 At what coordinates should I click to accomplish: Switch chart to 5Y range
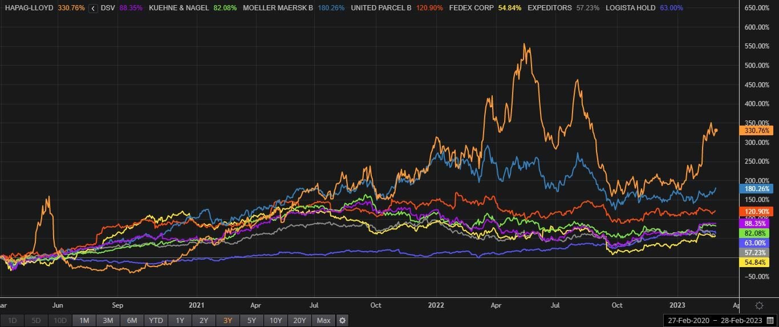point(251,321)
